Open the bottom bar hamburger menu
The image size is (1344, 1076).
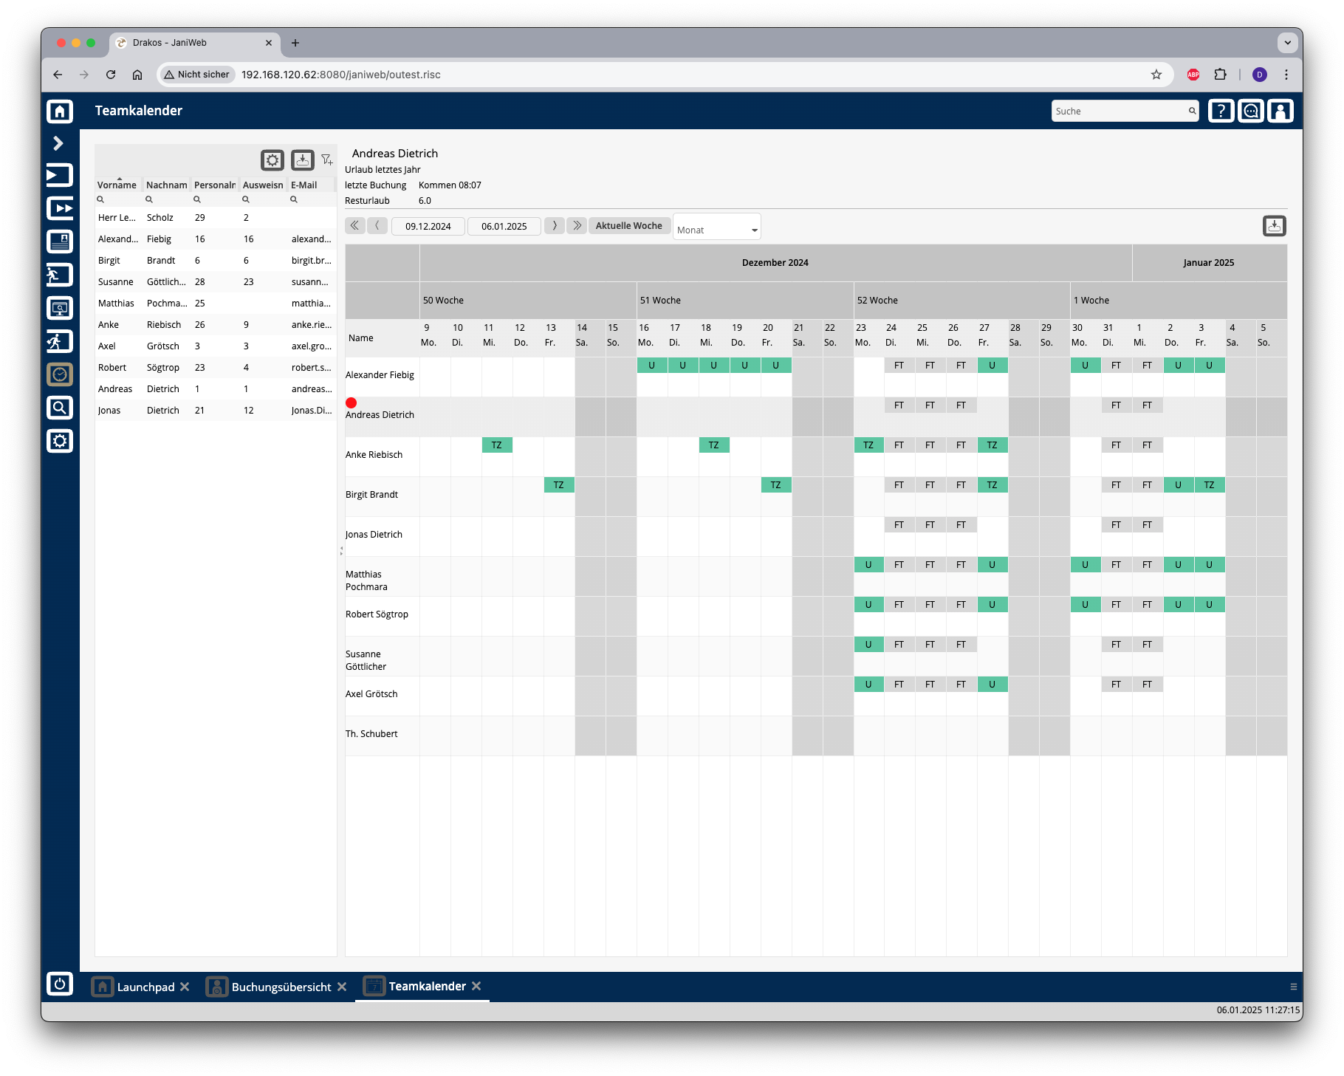tap(1293, 987)
